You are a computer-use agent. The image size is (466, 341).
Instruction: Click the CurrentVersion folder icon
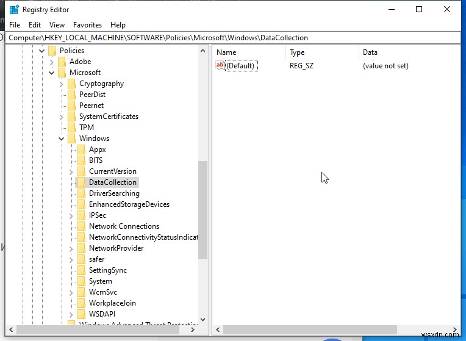click(82, 171)
